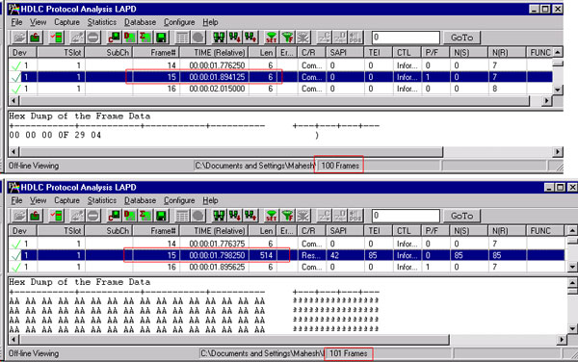Click the frame list scroll-down arrow in upper window
Image resolution: width=578 pixels, height=362 pixels.
[x=558, y=90]
